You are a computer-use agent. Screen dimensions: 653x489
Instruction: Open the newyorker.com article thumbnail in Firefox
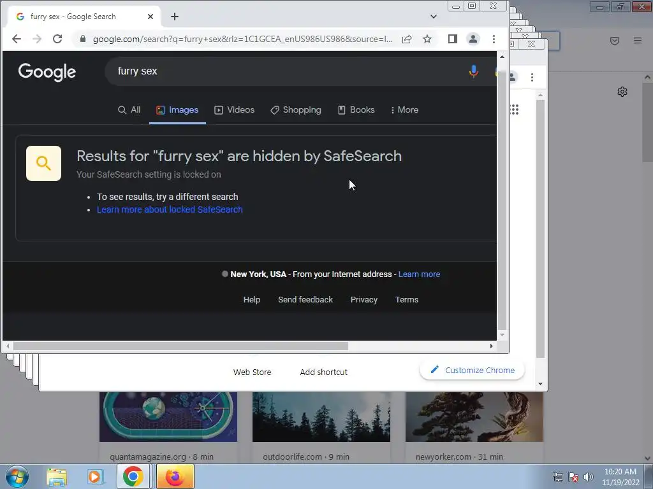(x=474, y=417)
